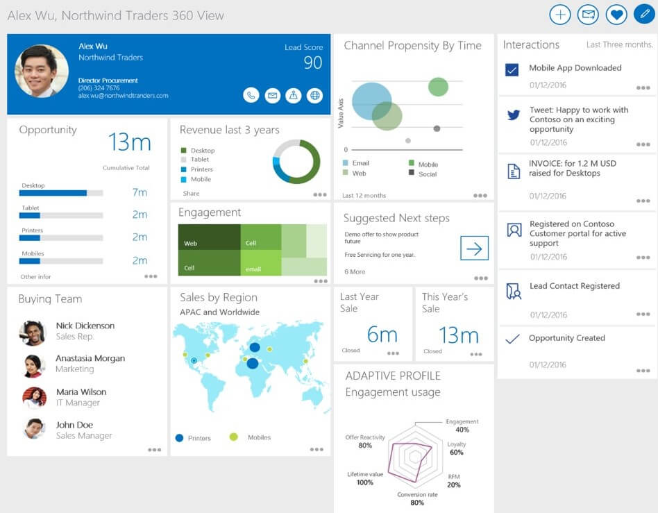Click the Suggested Next steps arrow button
This screenshot has width=658, height=513.
[474, 248]
